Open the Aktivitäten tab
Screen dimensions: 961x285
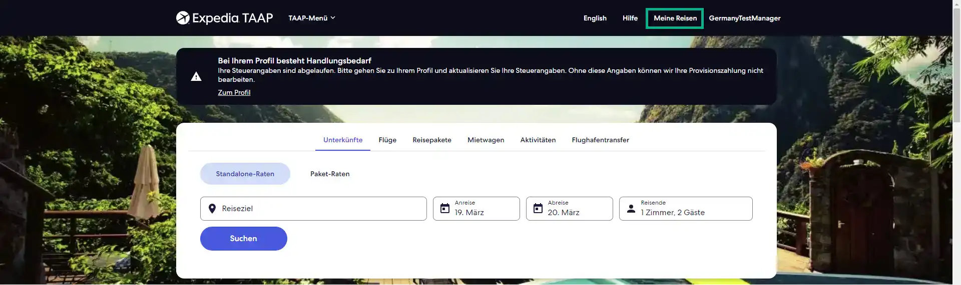pos(538,140)
